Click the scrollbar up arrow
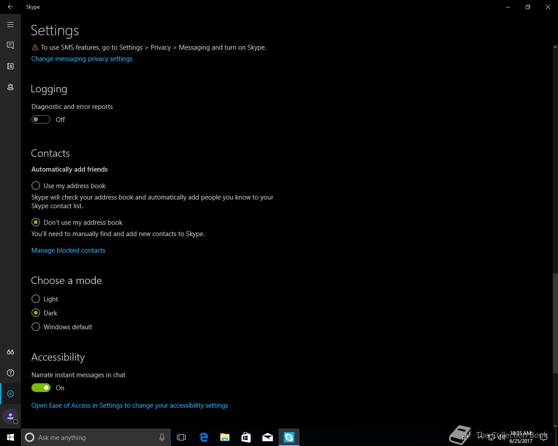The width and height of the screenshot is (558, 446). tap(555, 47)
